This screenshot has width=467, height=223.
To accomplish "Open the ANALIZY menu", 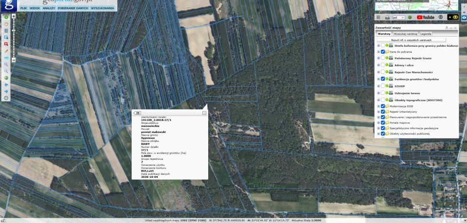I will [49, 8].
